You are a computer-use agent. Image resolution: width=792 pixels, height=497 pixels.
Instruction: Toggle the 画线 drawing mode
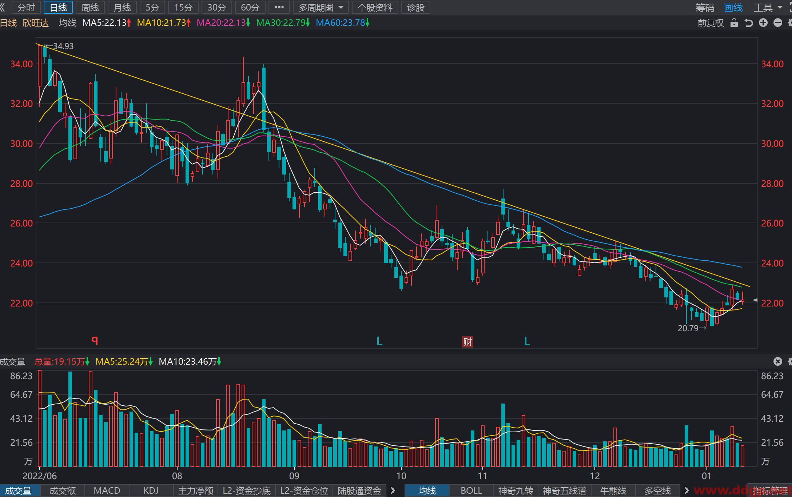tap(733, 7)
